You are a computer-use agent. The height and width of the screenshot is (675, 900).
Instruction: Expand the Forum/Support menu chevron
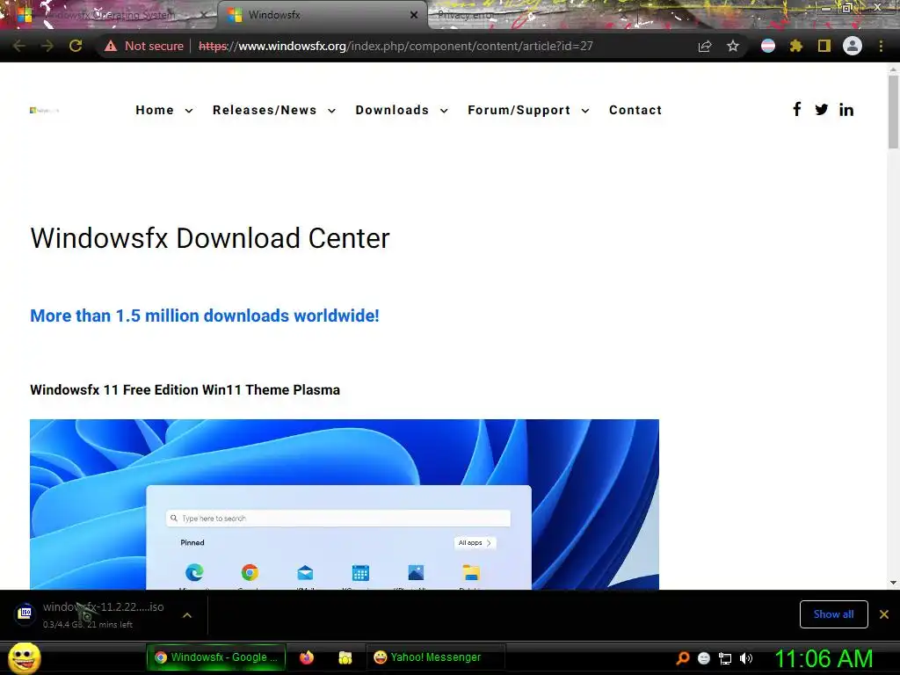click(x=585, y=111)
